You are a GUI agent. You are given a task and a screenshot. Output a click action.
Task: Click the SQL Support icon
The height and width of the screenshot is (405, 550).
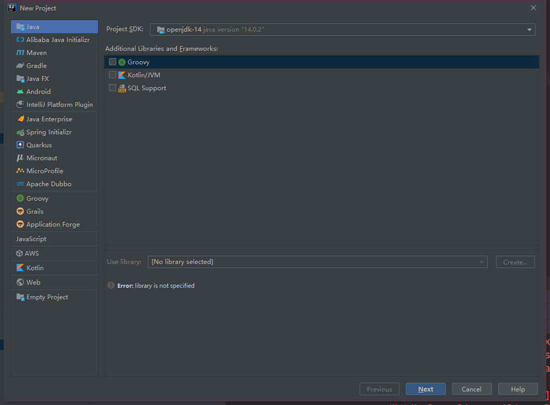pyautogui.click(x=122, y=88)
